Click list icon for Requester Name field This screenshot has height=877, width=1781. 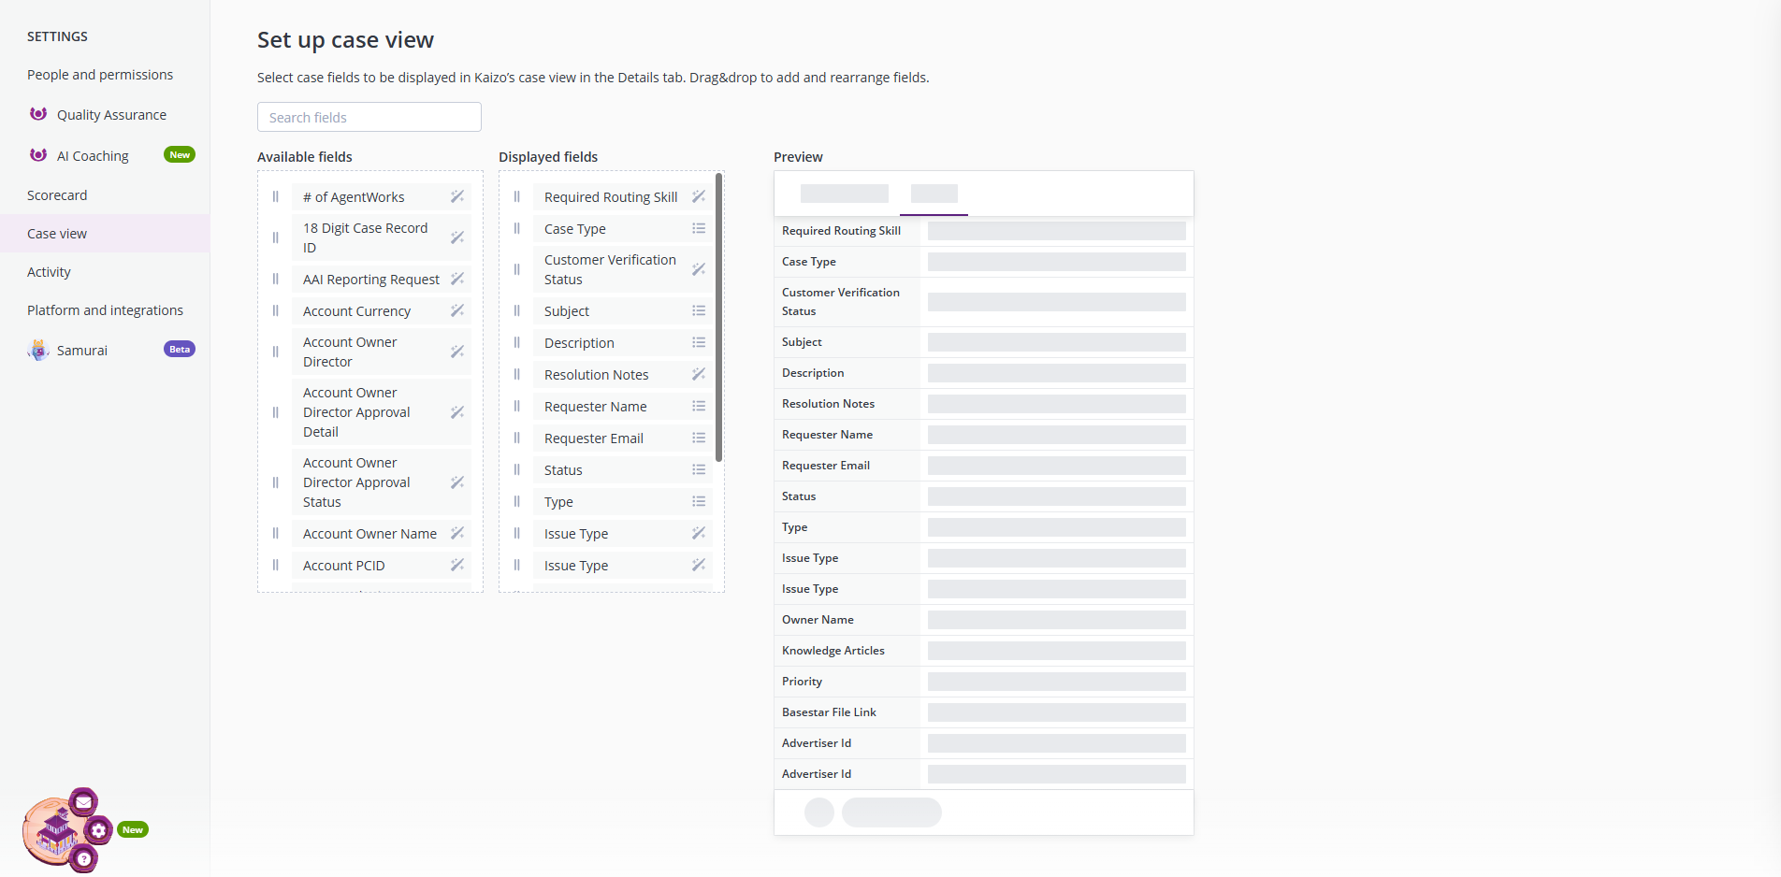click(699, 406)
